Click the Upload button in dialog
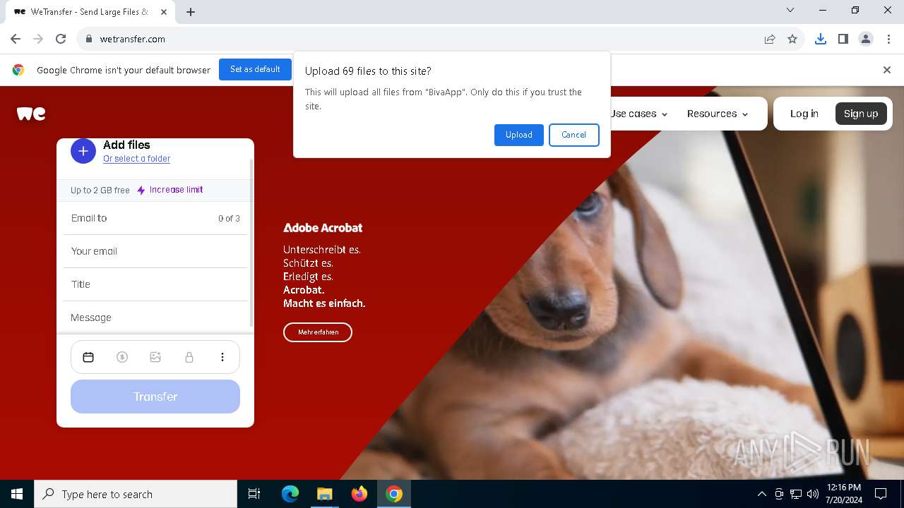This screenshot has height=508, width=904. tap(518, 135)
